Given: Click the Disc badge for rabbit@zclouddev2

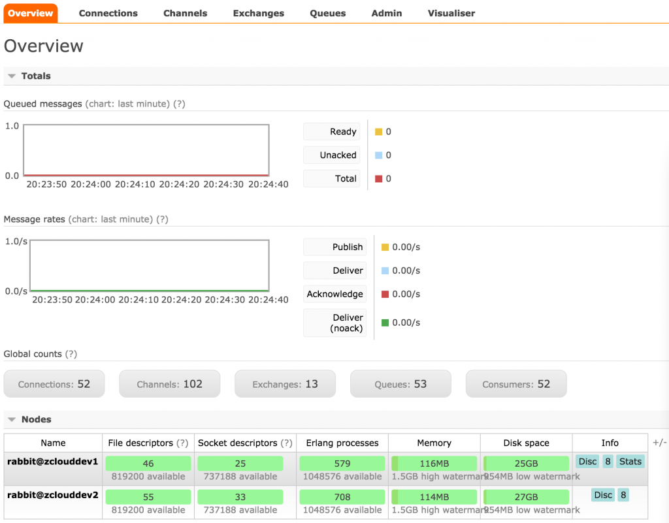Looking at the screenshot, I should (603, 495).
